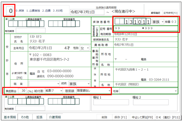The image size is (183, 122).
Task: Open the 拡張 tab
Action: pyautogui.click(x=39, y=117)
